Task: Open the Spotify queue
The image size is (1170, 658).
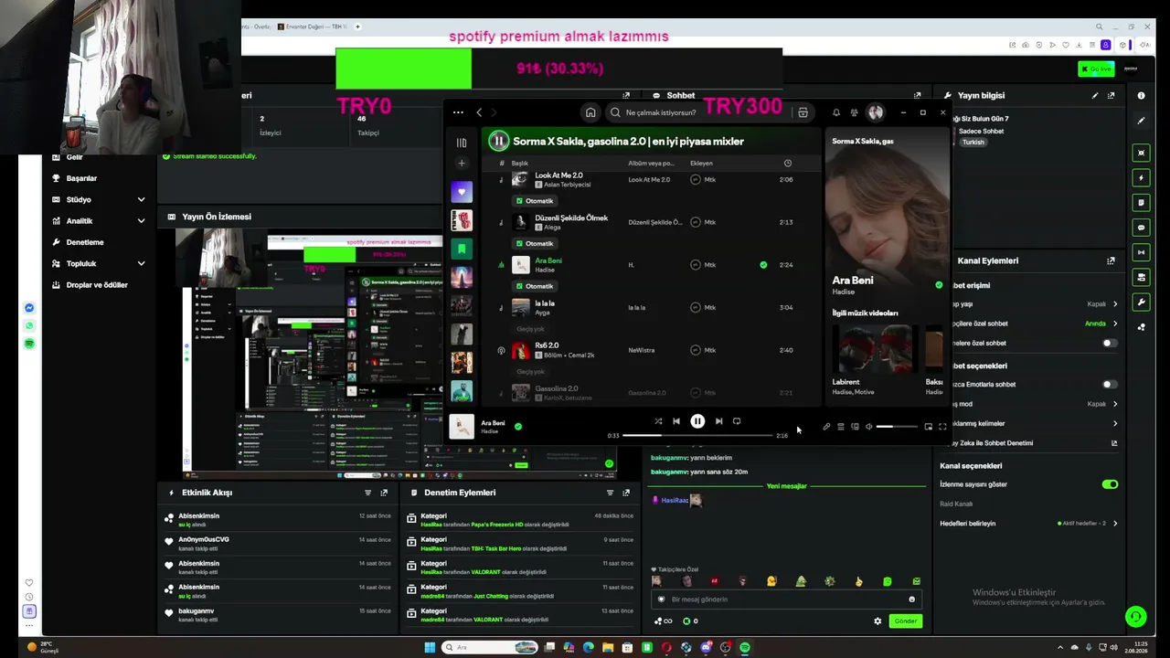Action: tap(841, 427)
